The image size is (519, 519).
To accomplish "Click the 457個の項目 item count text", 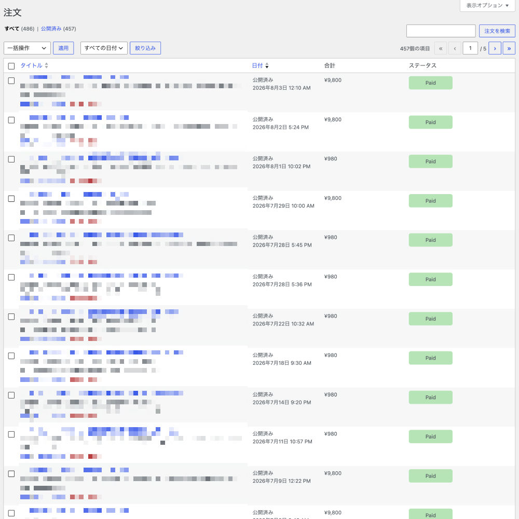I will tap(415, 49).
